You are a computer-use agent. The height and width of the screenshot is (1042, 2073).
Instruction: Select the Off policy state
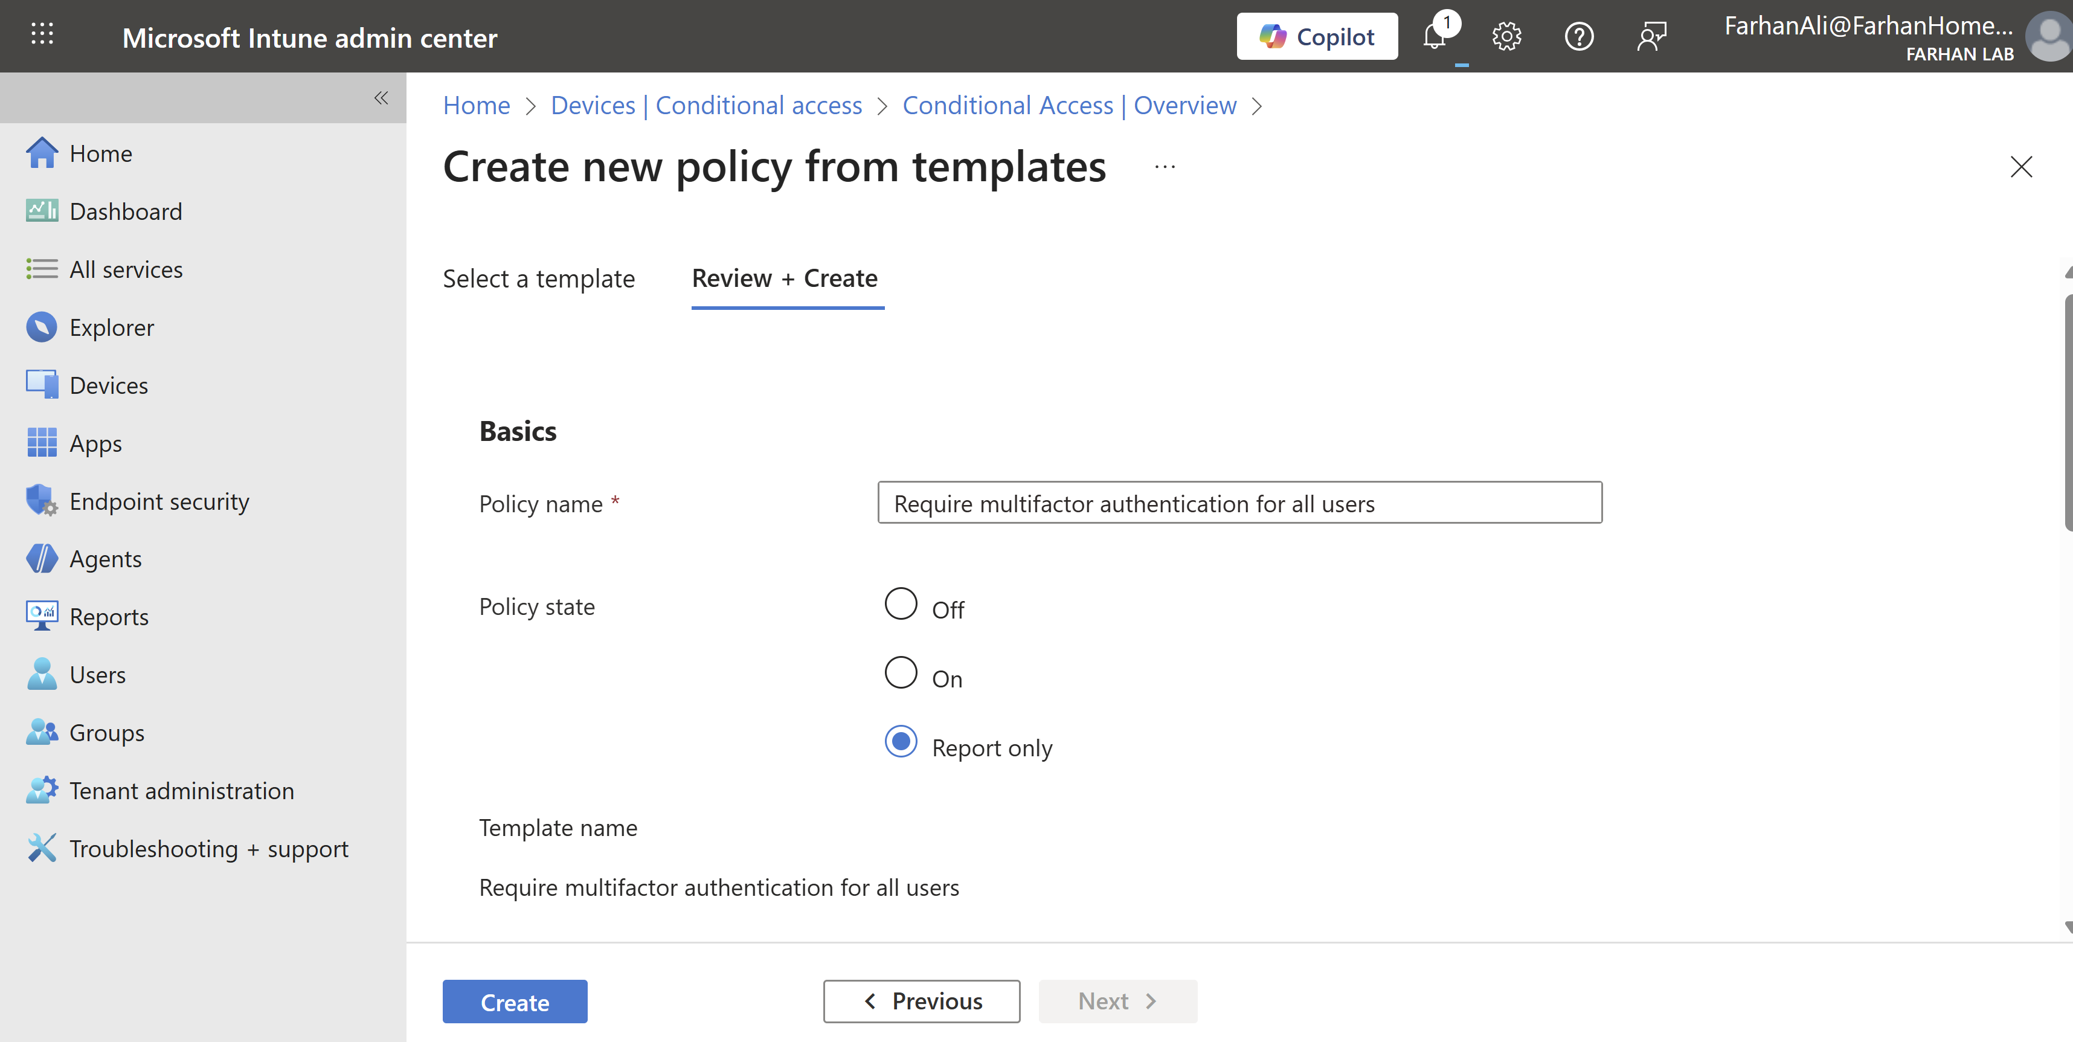pos(901,603)
